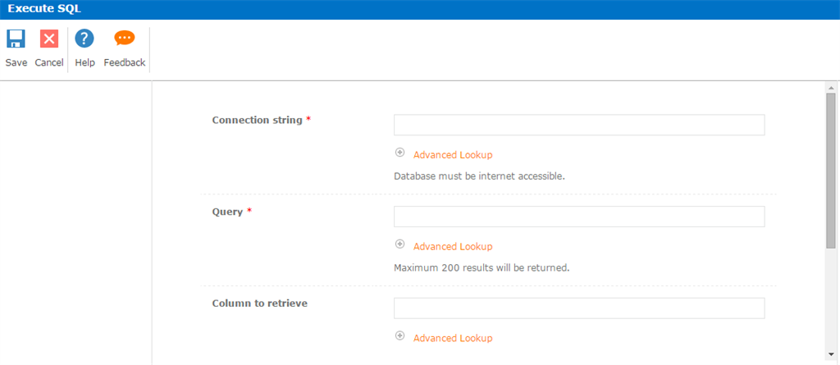The width and height of the screenshot is (840, 365).
Task: Open Advanced Lookup for Column to retrieve
Action: pos(453,338)
